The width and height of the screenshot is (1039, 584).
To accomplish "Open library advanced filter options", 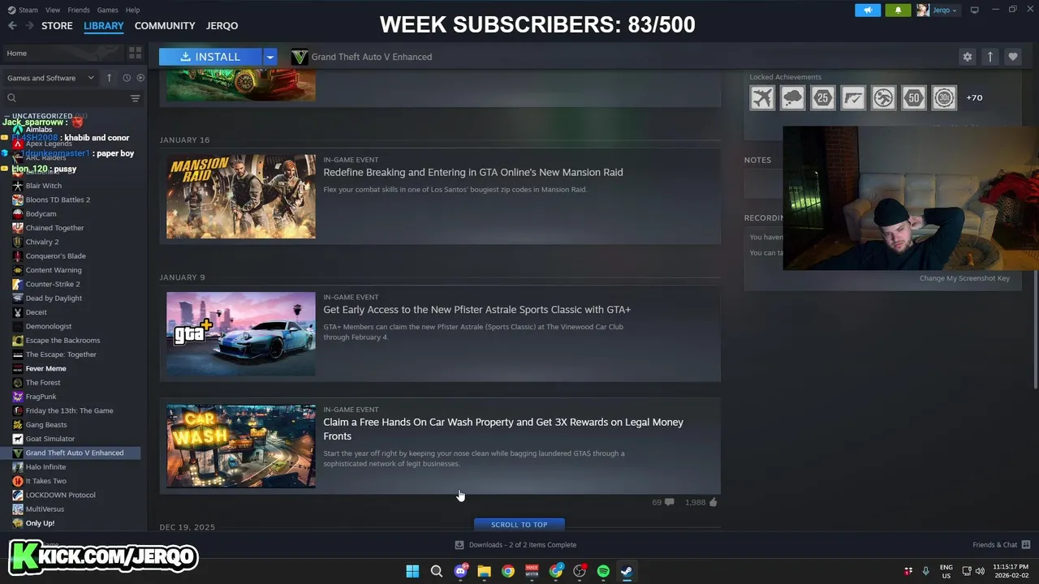I will pyautogui.click(x=135, y=98).
